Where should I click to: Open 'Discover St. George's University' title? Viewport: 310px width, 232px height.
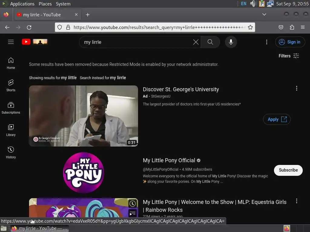coord(181,89)
